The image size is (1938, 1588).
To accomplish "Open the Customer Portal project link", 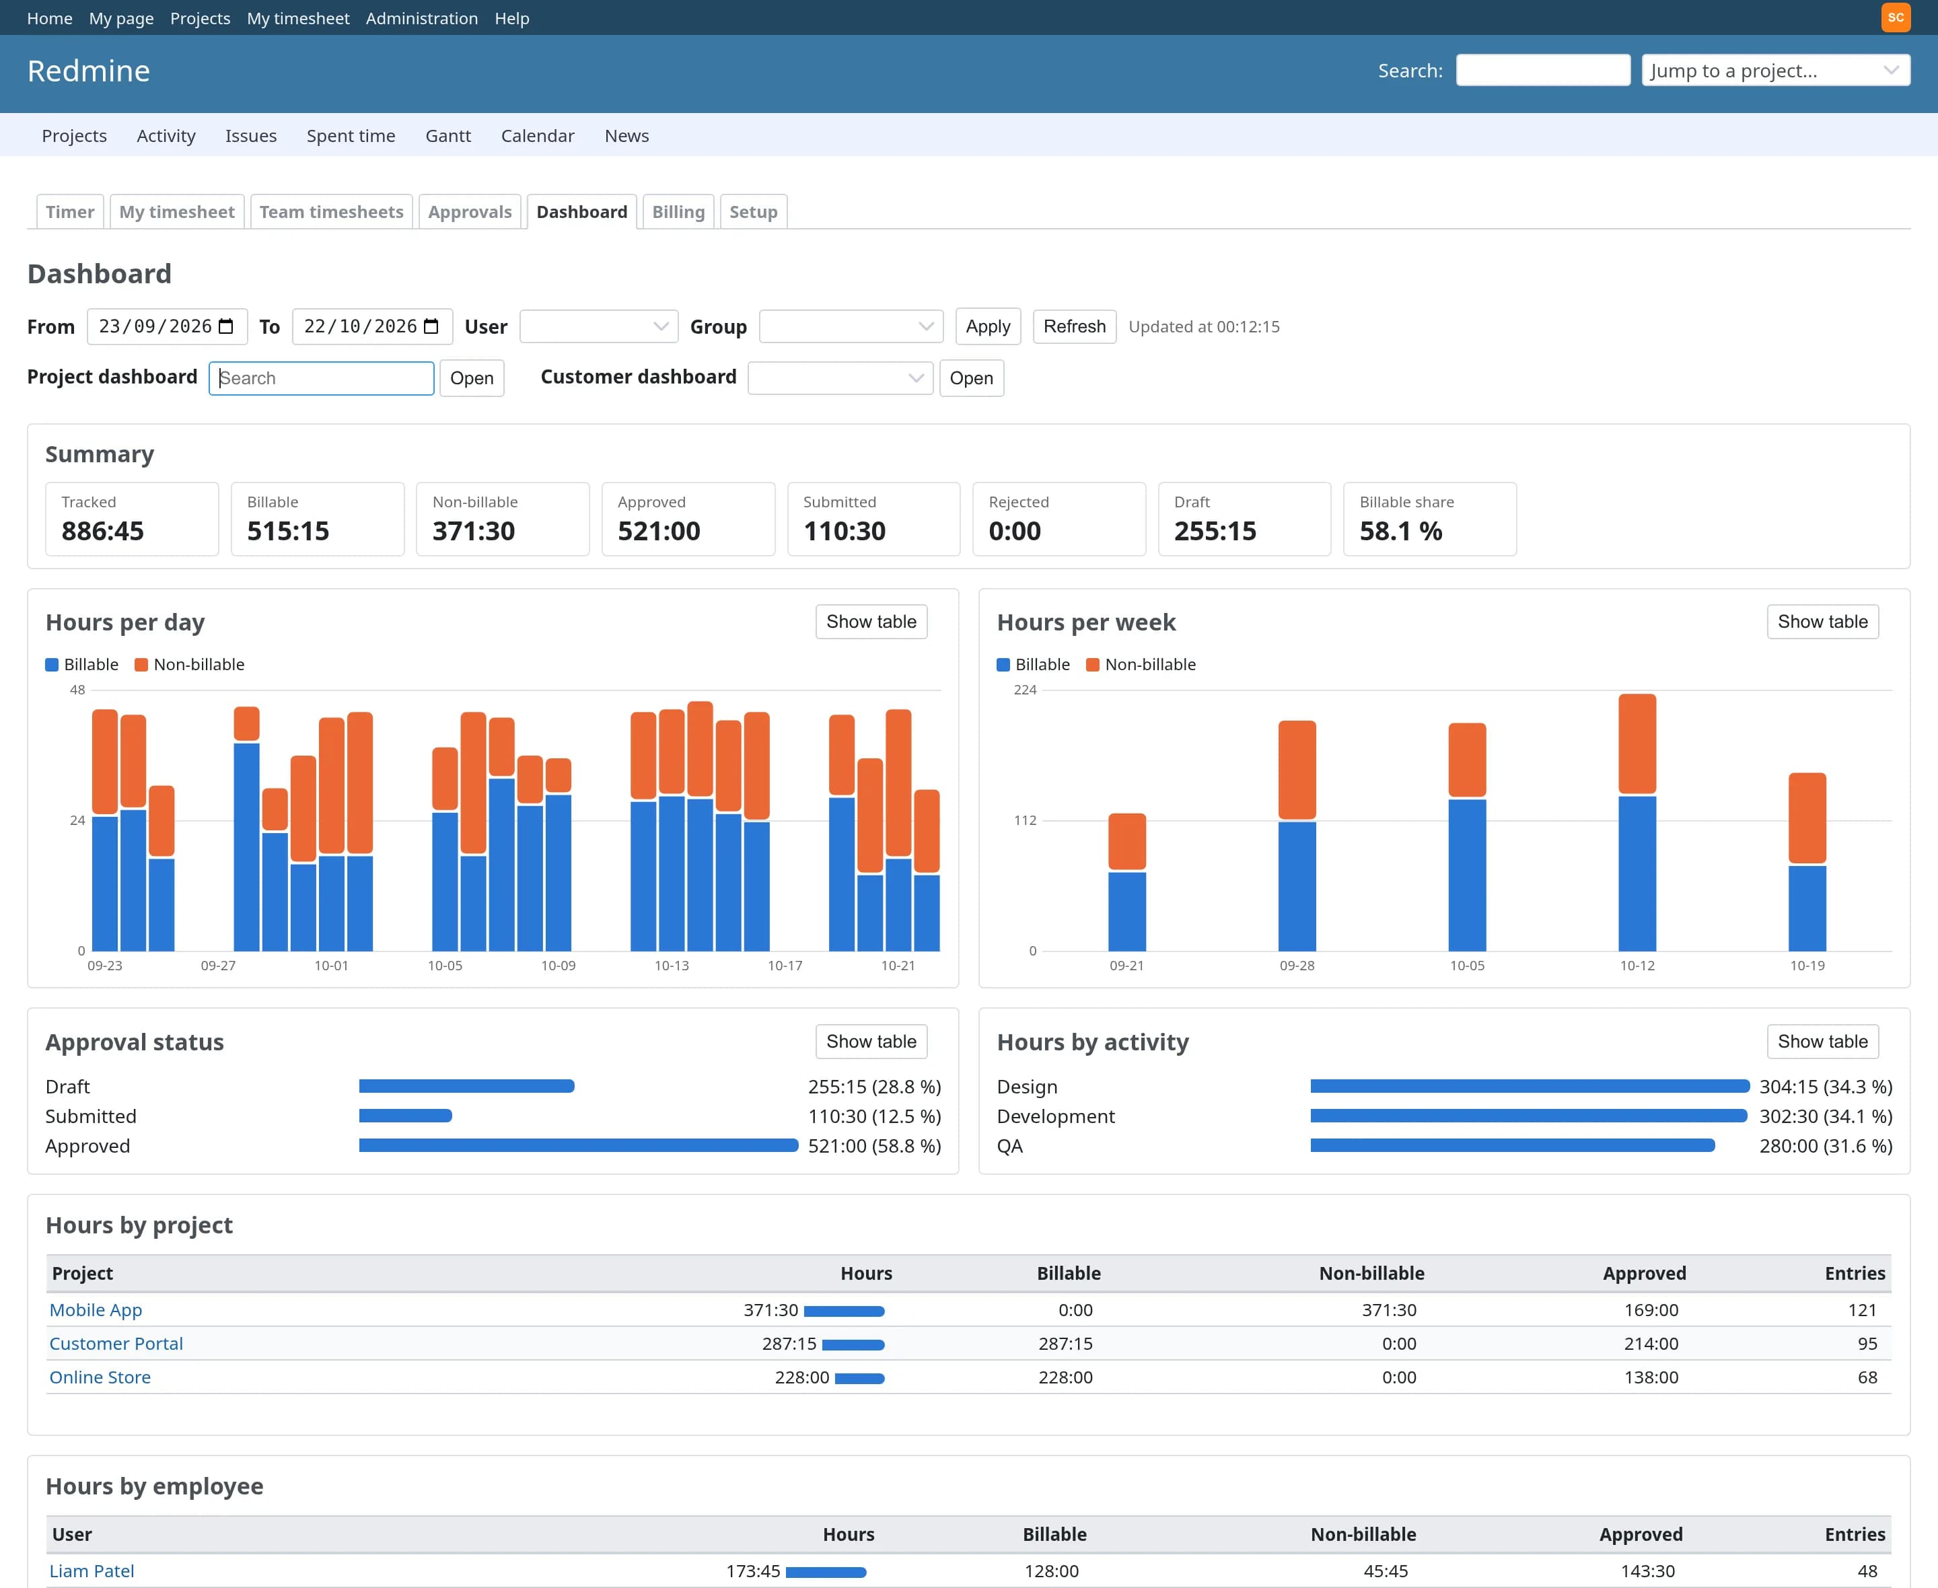I will coord(116,1344).
